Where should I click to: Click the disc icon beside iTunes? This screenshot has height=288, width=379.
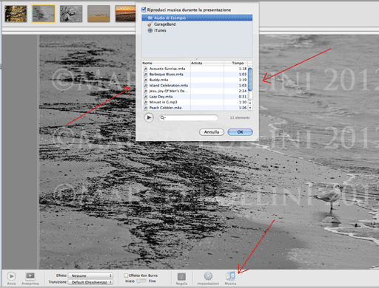click(x=150, y=30)
